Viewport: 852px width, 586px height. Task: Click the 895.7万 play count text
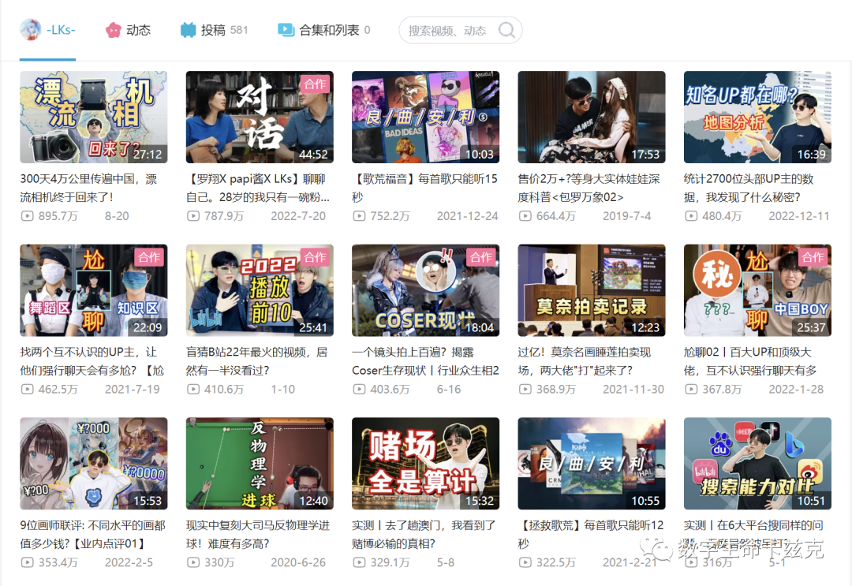pos(58,216)
